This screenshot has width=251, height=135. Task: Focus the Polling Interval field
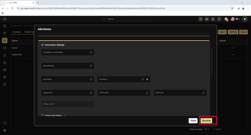tap(67, 104)
